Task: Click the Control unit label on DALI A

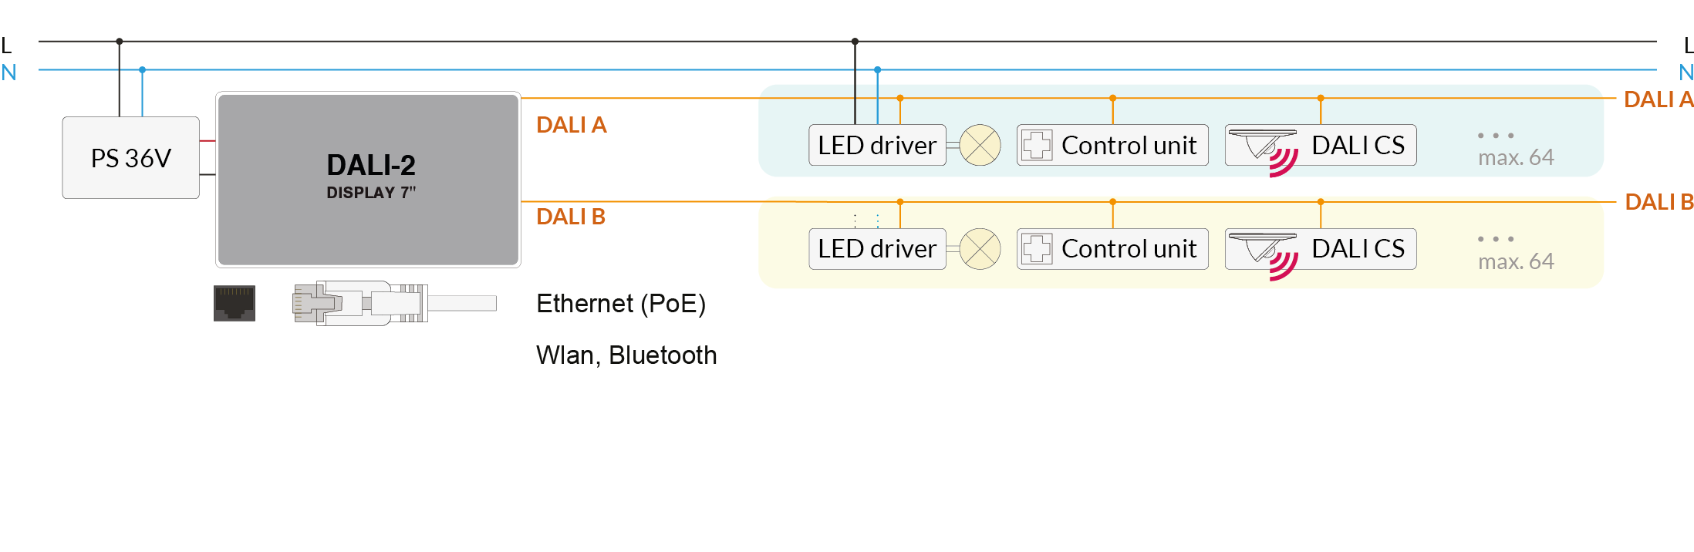Action: coord(1129,145)
